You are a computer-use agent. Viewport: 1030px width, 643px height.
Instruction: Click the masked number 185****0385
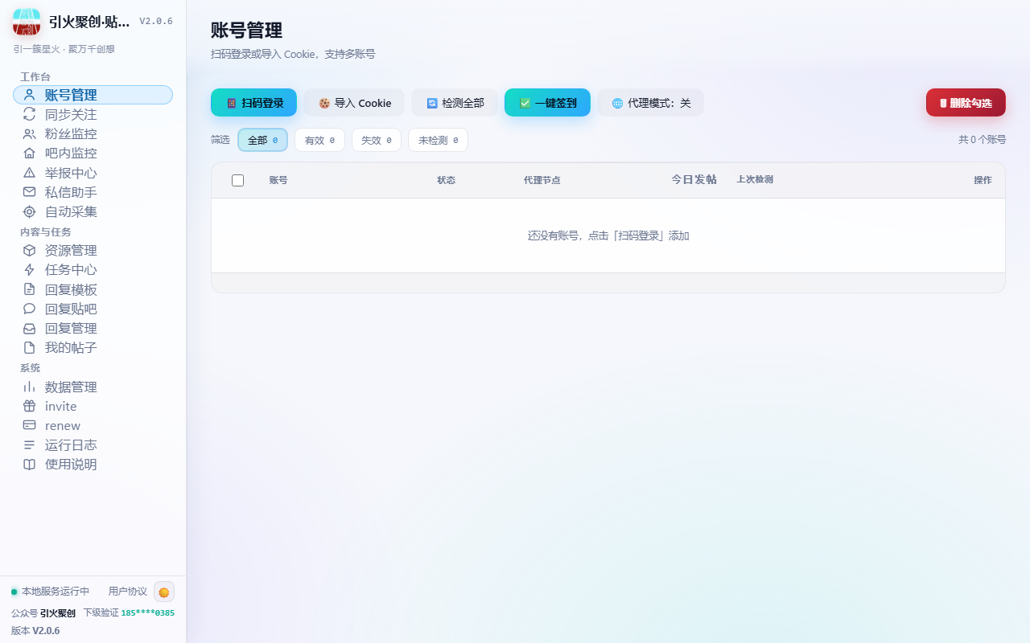148,612
